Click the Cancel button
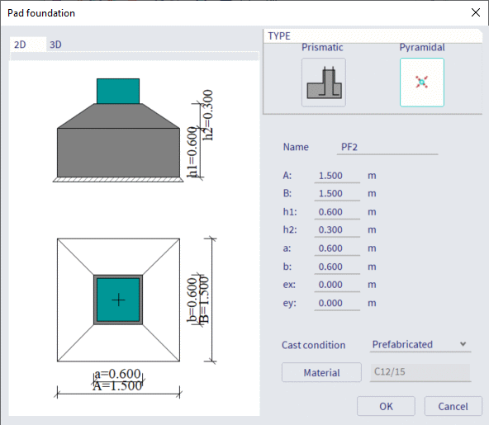The height and width of the screenshot is (425, 489). click(x=453, y=406)
